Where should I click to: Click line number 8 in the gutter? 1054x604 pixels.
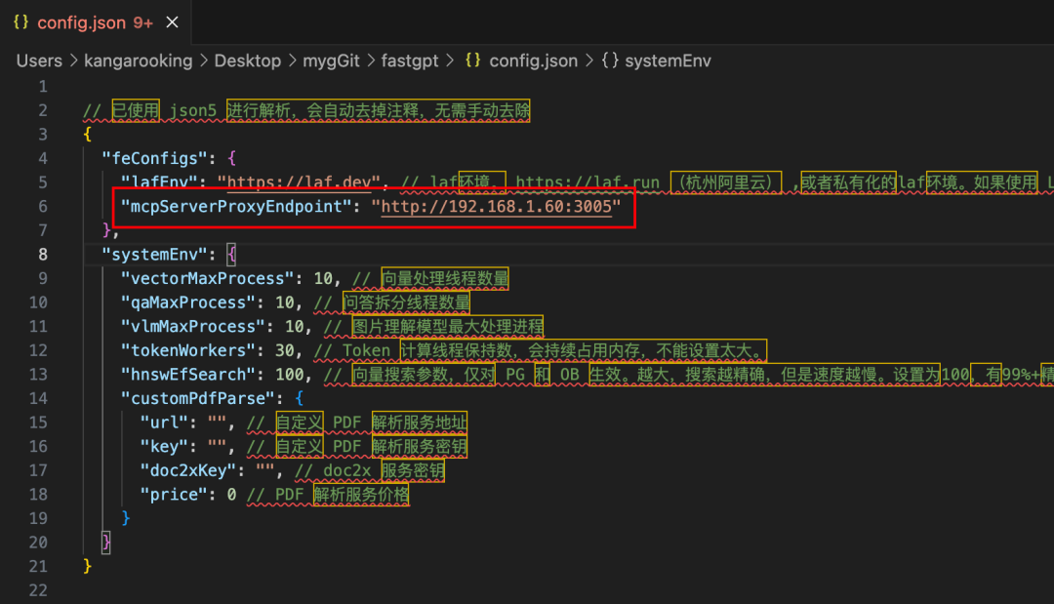click(42, 254)
